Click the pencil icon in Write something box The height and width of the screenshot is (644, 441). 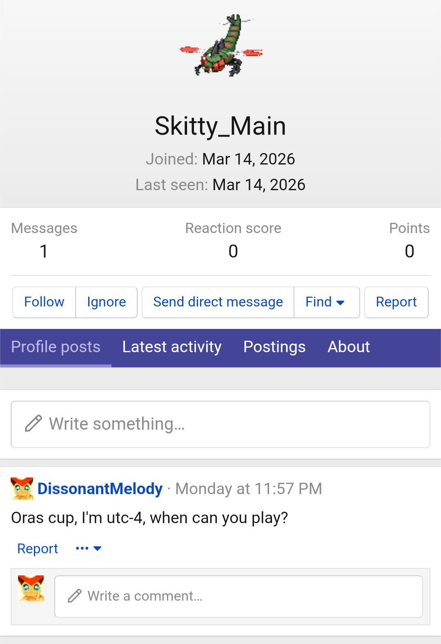(33, 424)
